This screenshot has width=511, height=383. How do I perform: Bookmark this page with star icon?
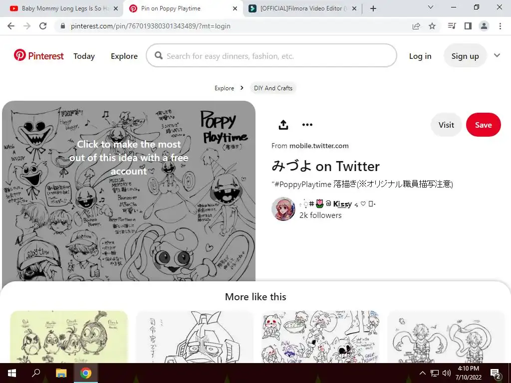432,26
